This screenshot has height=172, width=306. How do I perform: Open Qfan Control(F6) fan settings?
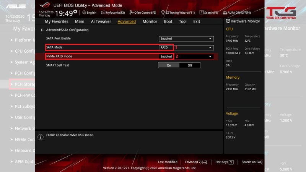(x=143, y=13)
